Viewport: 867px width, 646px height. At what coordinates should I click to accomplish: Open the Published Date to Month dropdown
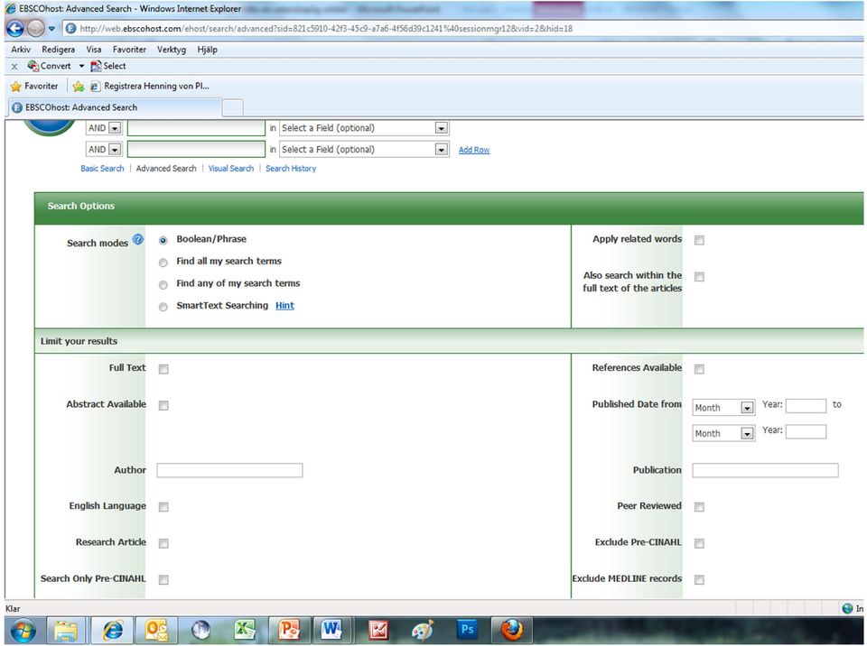(723, 434)
